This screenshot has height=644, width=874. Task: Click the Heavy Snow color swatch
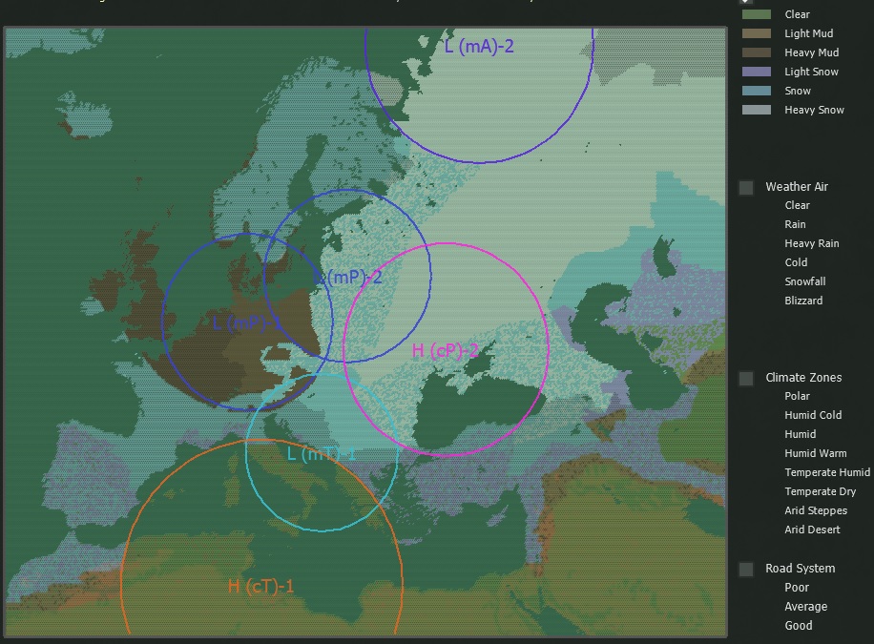tap(757, 110)
